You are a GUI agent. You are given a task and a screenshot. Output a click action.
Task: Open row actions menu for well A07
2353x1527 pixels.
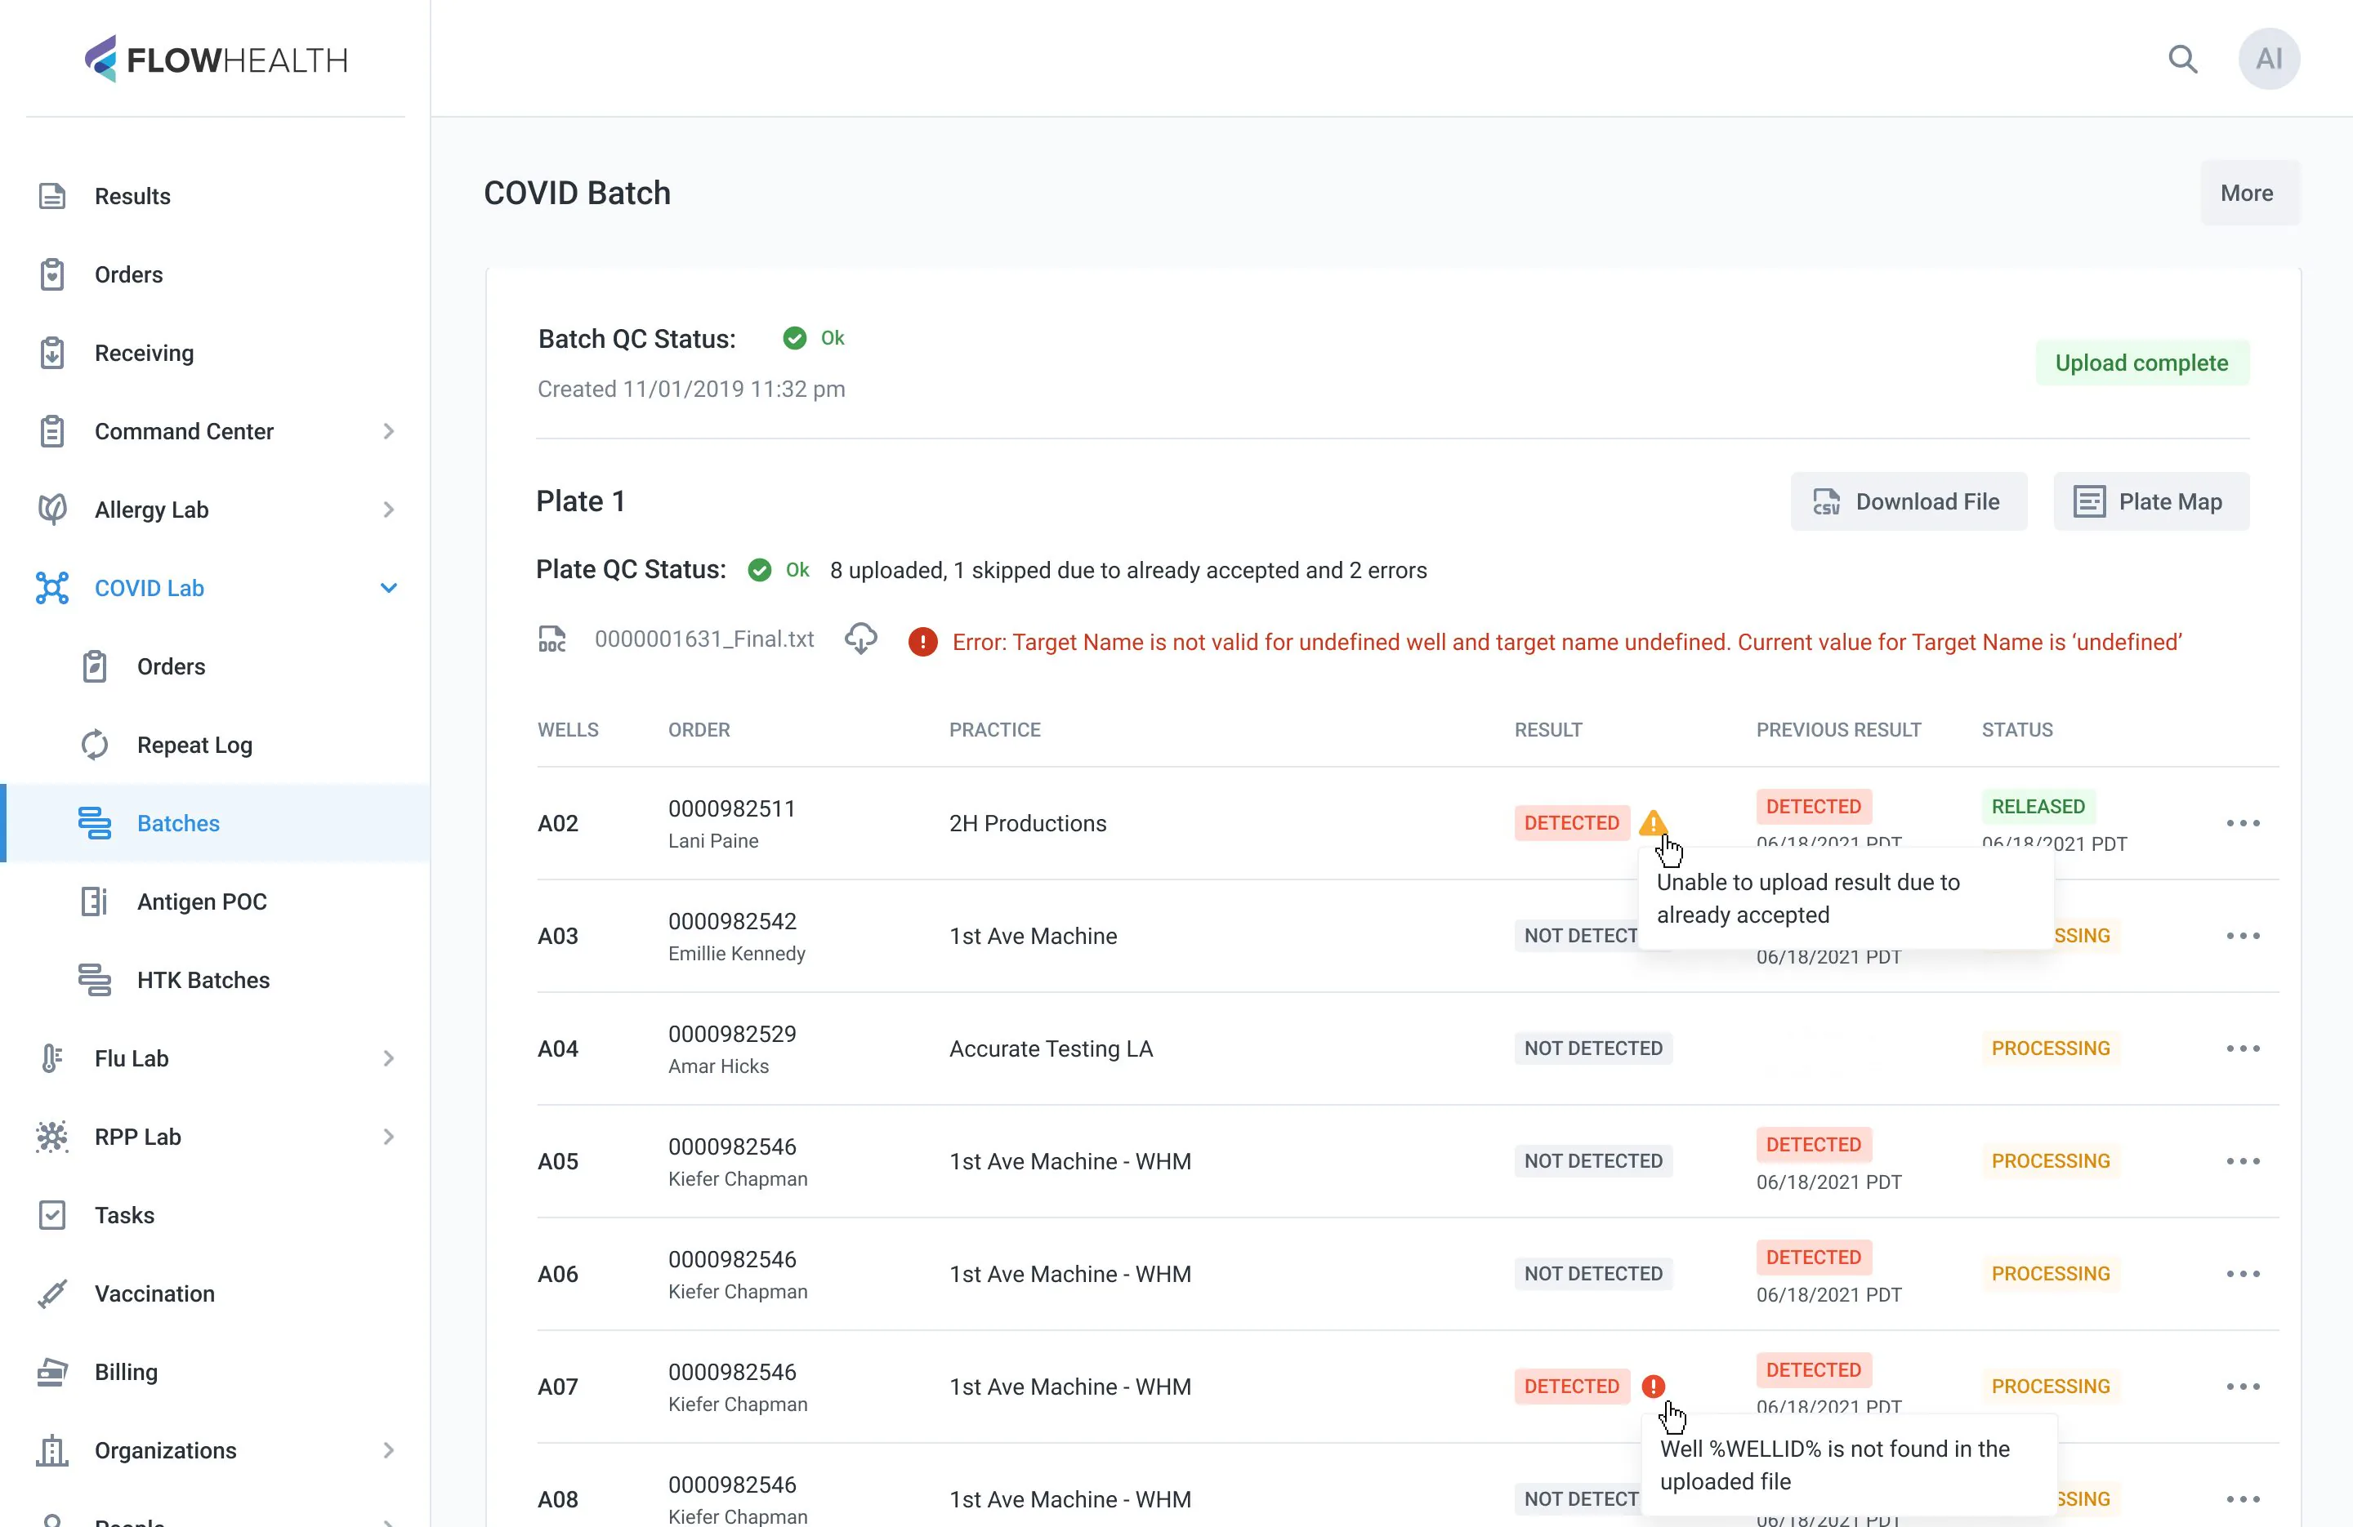[2244, 1387]
